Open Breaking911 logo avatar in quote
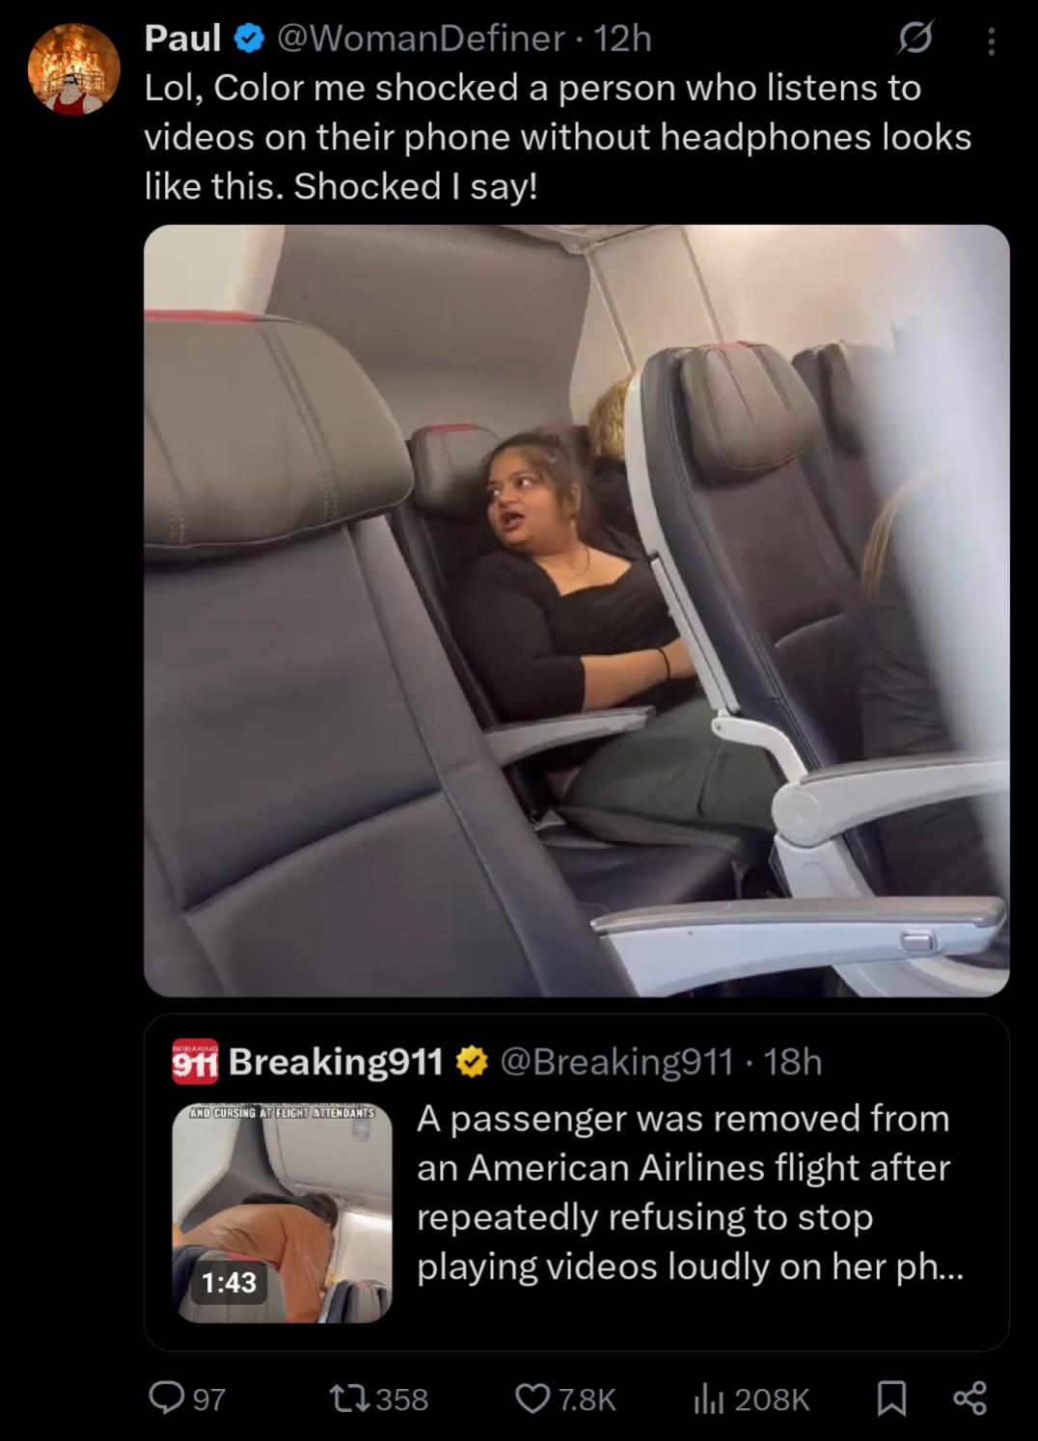Screen dimensions: 1038x1441 [195, 1061]
